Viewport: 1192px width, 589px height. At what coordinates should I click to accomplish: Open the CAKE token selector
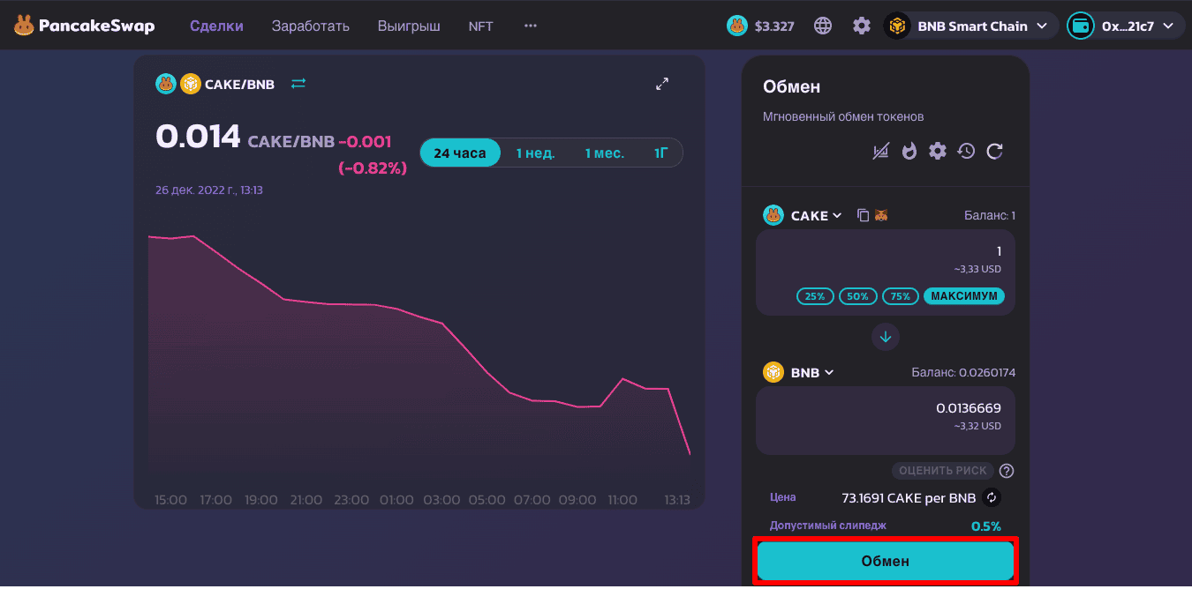pyautogui.click(x=803, y=215)
